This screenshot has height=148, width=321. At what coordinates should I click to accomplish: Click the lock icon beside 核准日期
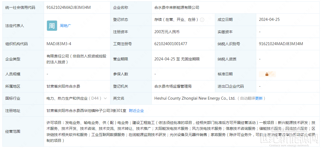pos(267,74)
